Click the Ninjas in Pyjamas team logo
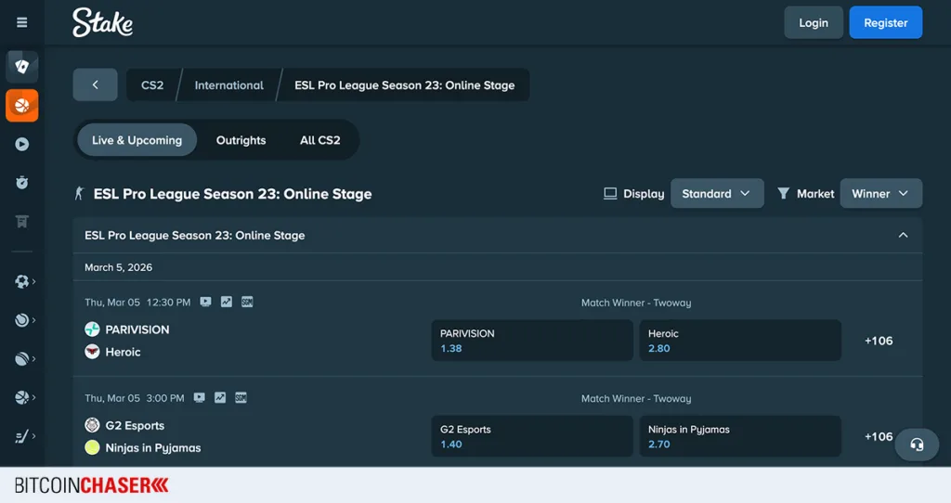This screenshot has width=951, height=503. pos(92,448)
